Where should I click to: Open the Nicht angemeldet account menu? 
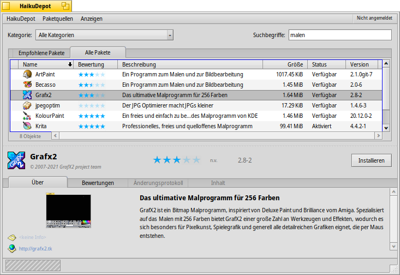[374, 18]
